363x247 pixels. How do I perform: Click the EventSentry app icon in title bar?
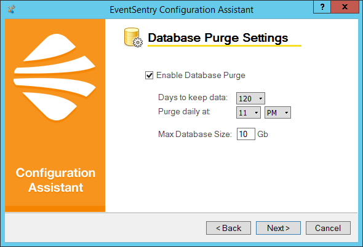11,9
